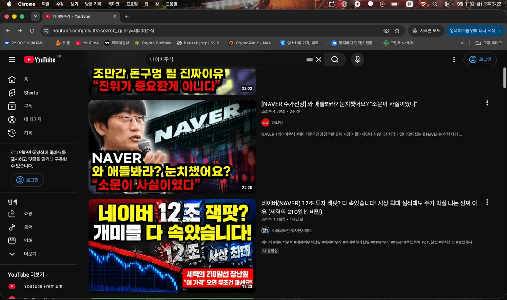This screenshot has width=507, height=300.
Task: Open the 방문 기록 menu
Action: click(x=93, y=4)
